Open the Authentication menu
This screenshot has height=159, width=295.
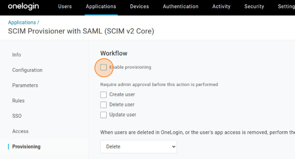pos(181,7)
